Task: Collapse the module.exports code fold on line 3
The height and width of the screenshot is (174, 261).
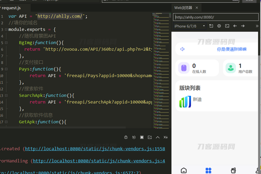Action: click(x=6, y=29)
